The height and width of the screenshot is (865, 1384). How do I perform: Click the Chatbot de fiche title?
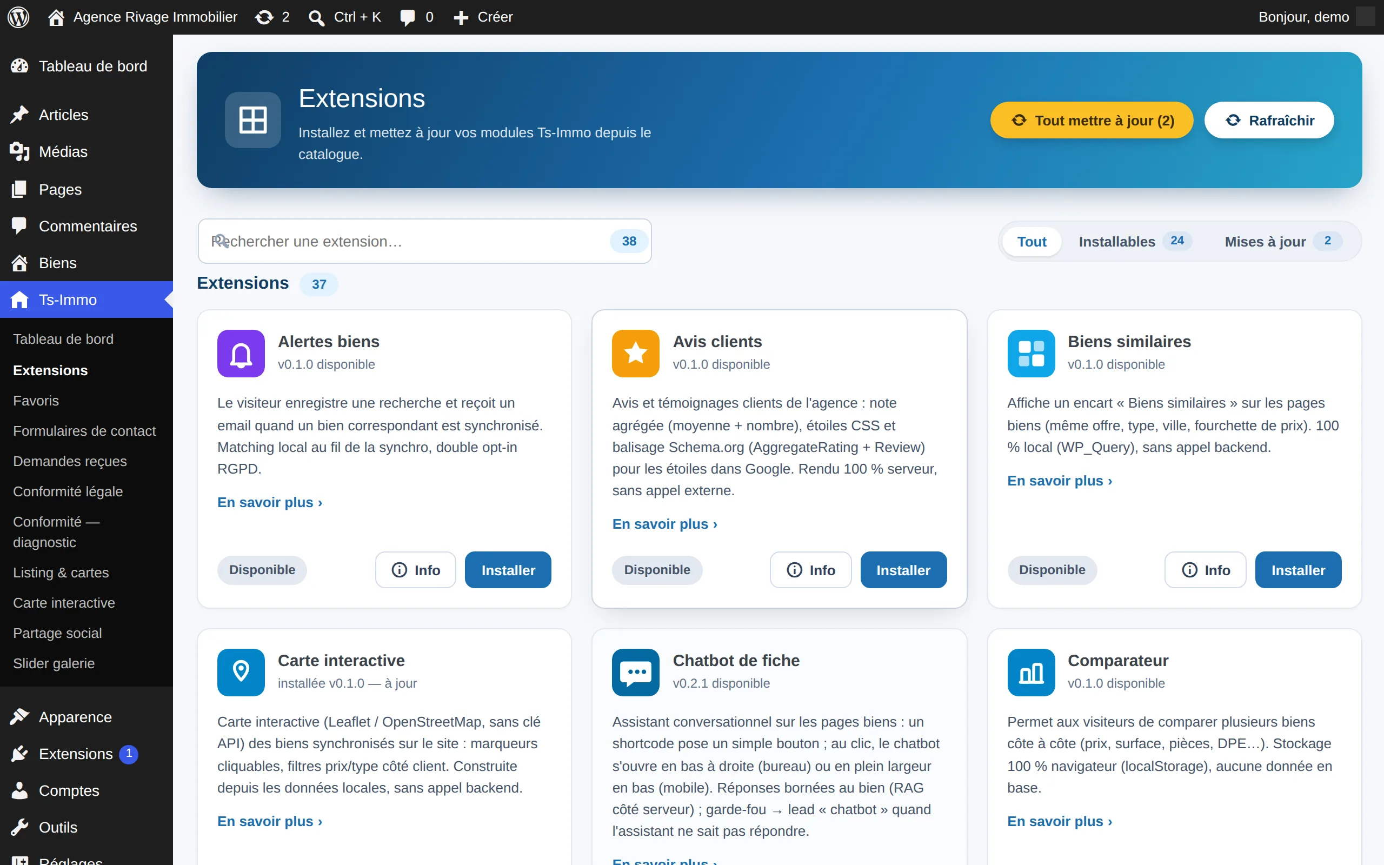[x=736, y=660]
